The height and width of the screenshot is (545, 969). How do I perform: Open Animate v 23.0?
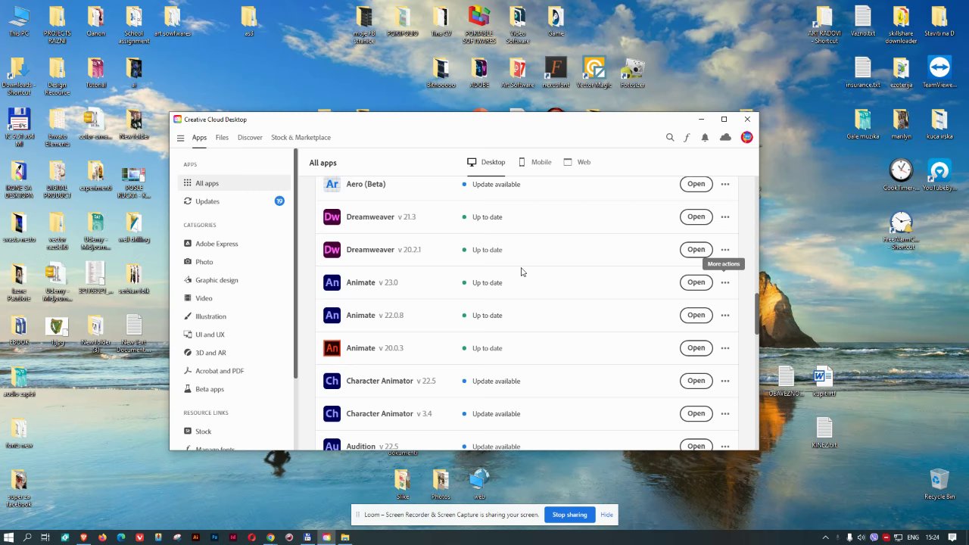tap(696, 282)
